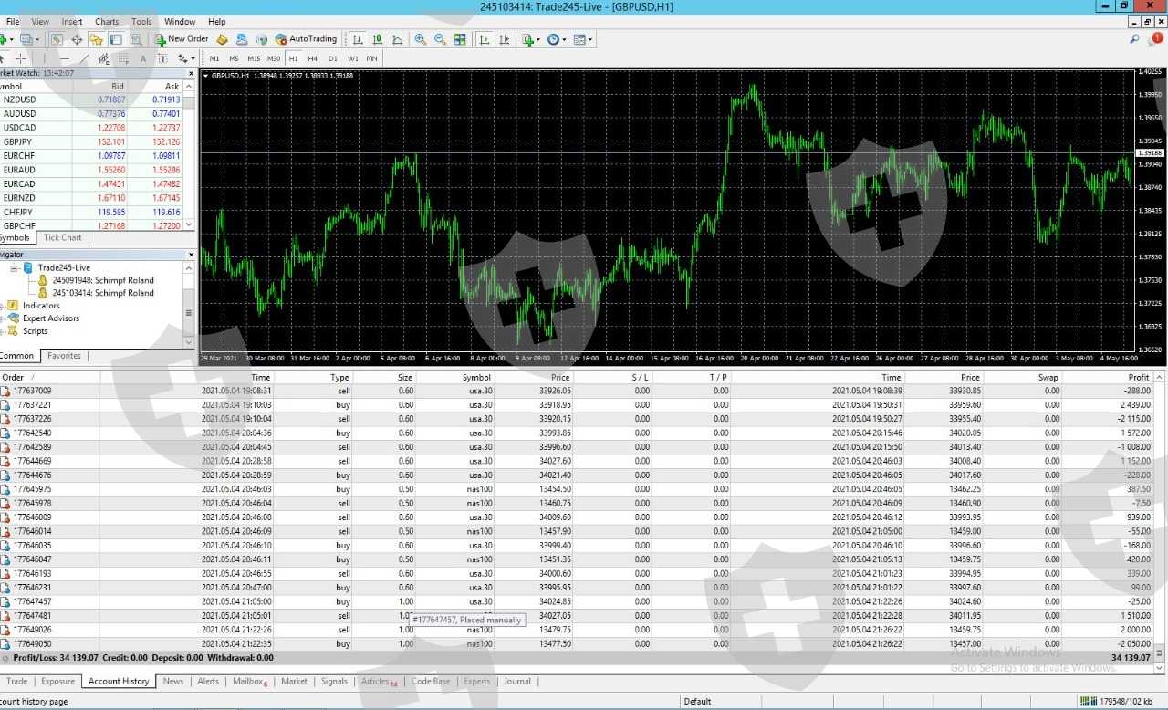The image size is (1168, 710).
Task: Select the GBPJPY symbol row
Action: (18, 142)
